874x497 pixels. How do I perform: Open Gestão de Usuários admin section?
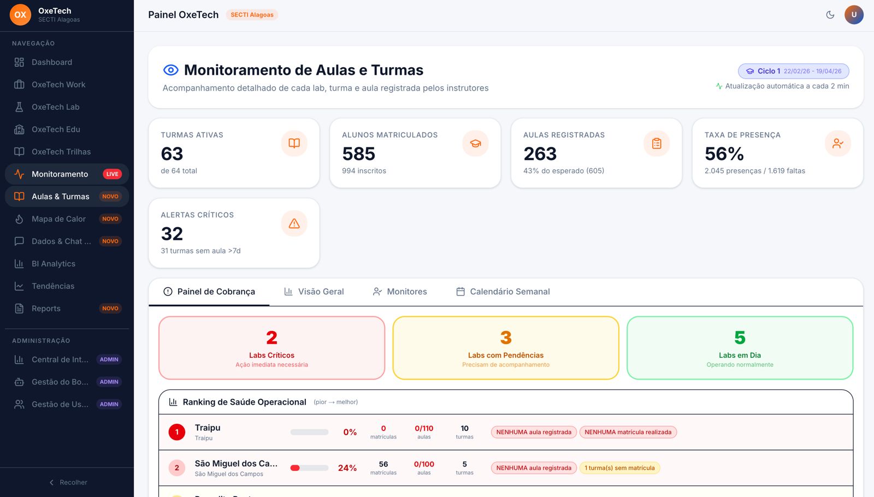60,404
